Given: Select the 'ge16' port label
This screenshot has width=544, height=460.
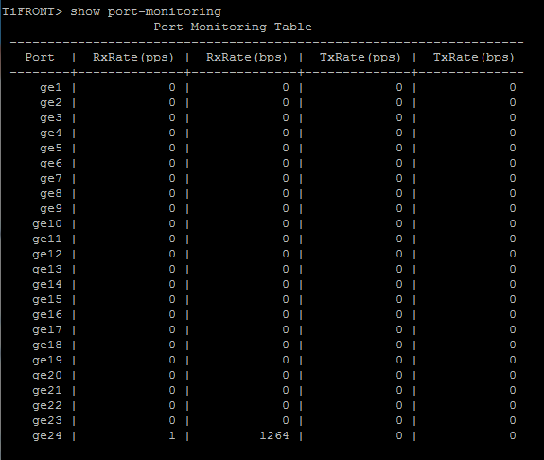Looking at the screenshot, I should click(47, 315).
